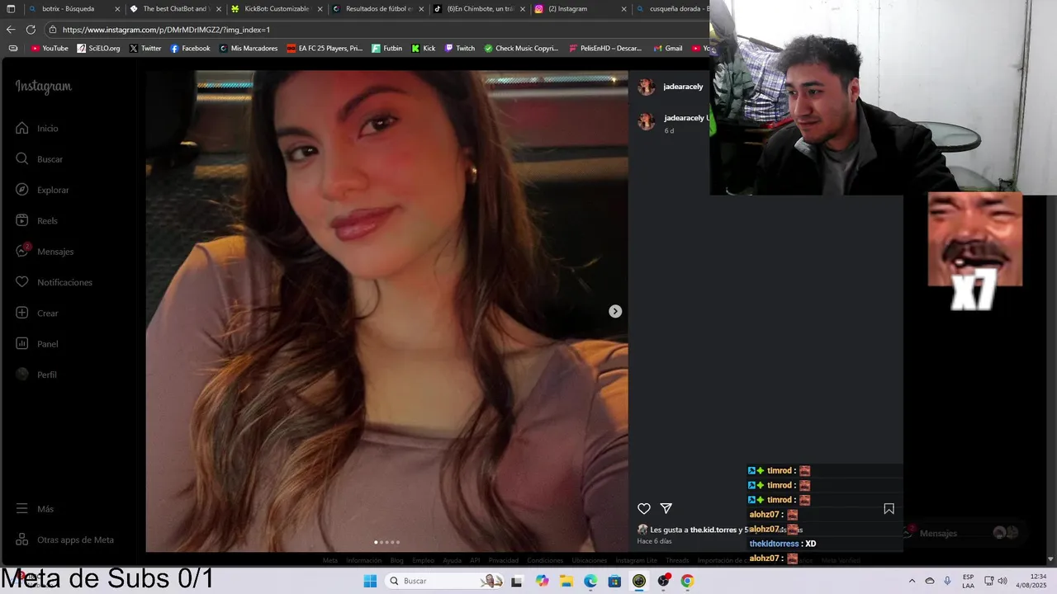Click the Ayuda footer link
Image resolution: width=1057 pixels, height=594 pixels.
pyautogui.click(x=452, y=560)
